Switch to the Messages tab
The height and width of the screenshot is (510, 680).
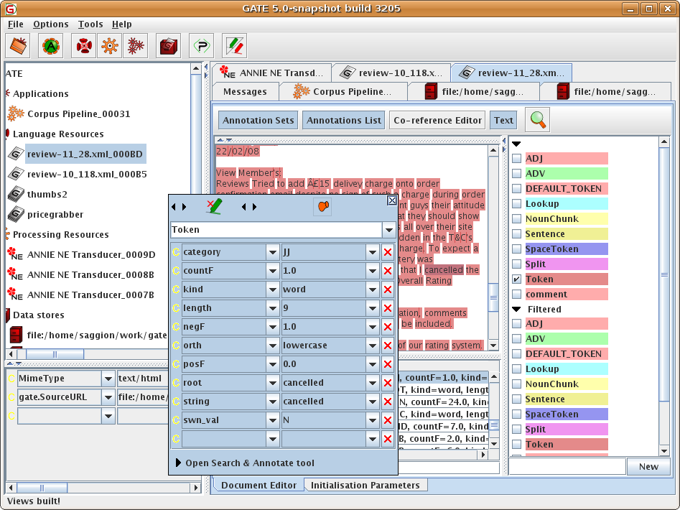coord(245,91)
